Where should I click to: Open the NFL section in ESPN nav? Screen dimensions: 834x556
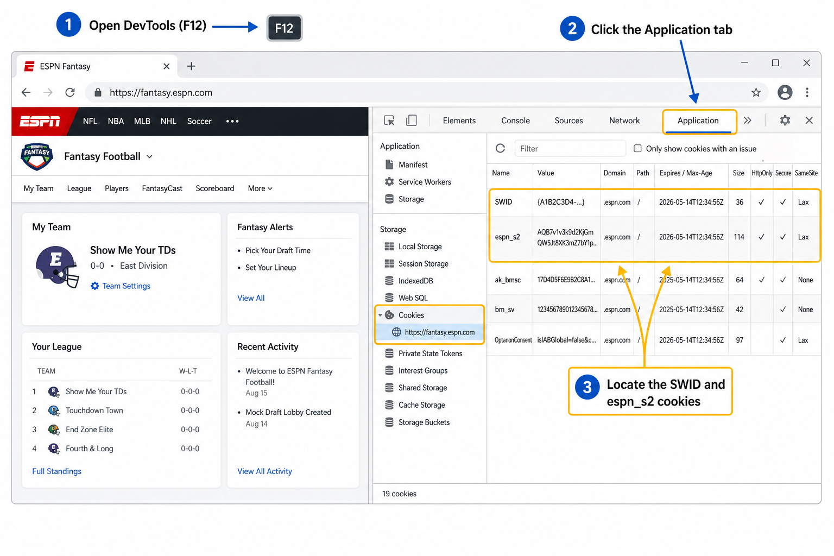[x=90, y=121]
